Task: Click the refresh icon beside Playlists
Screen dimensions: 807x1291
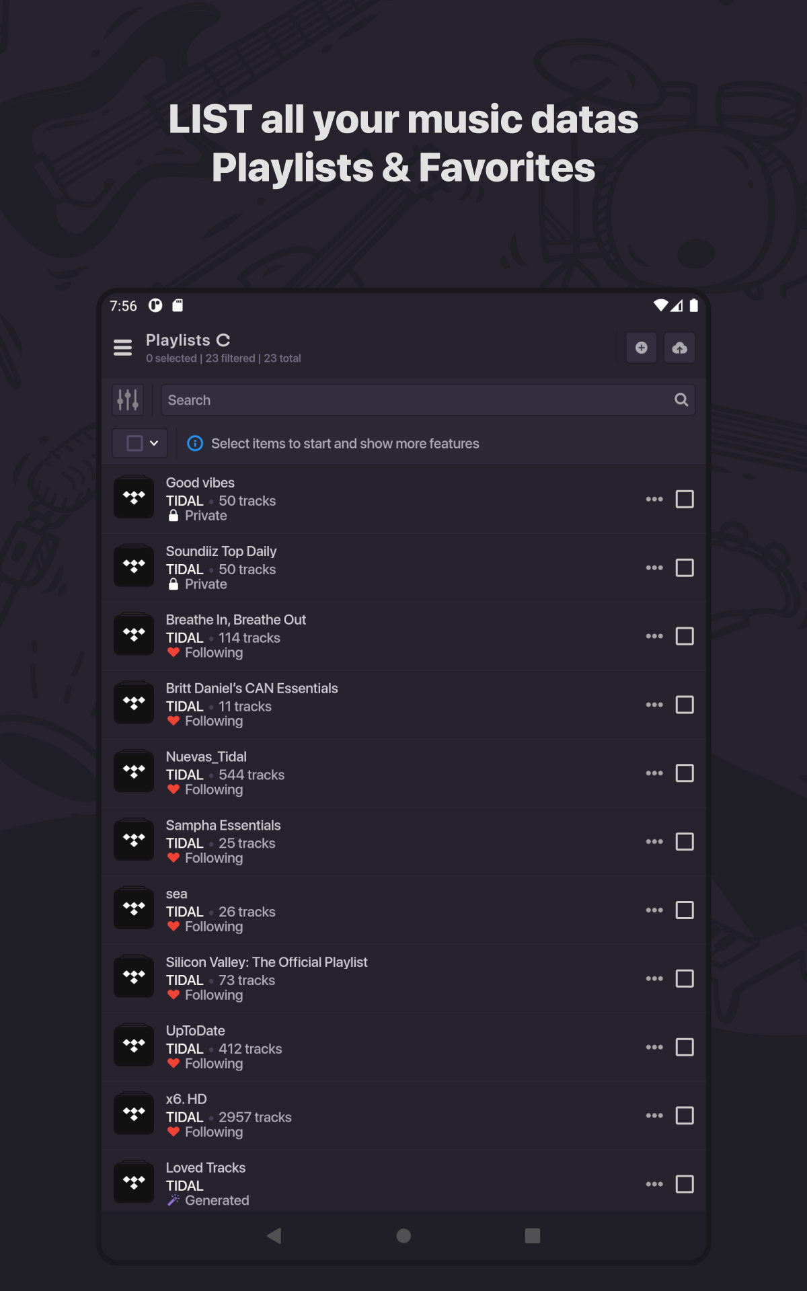Action: coord(223,340)
